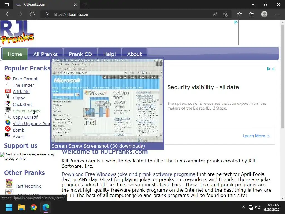Open the Vista Upgrade Prank link
This screenshot has height=214, width=285.
(31, 124)
